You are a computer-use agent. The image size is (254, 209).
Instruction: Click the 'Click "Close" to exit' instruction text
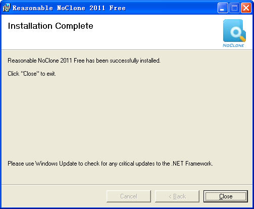[x=32, y=74]
